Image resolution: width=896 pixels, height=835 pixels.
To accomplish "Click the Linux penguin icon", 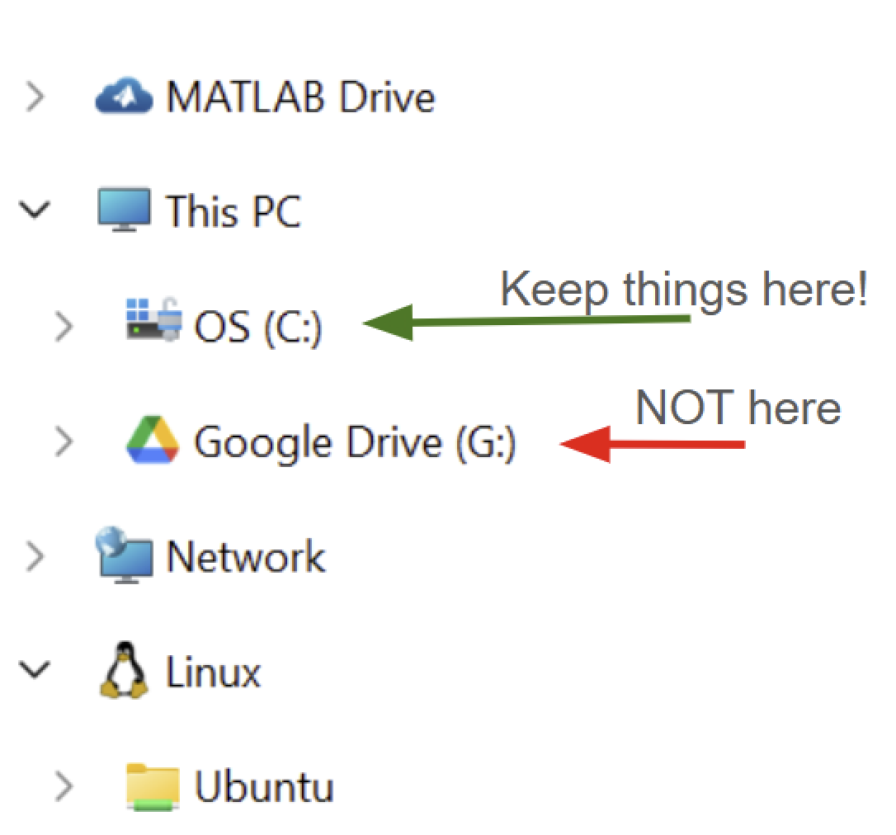I will (124, 671).
